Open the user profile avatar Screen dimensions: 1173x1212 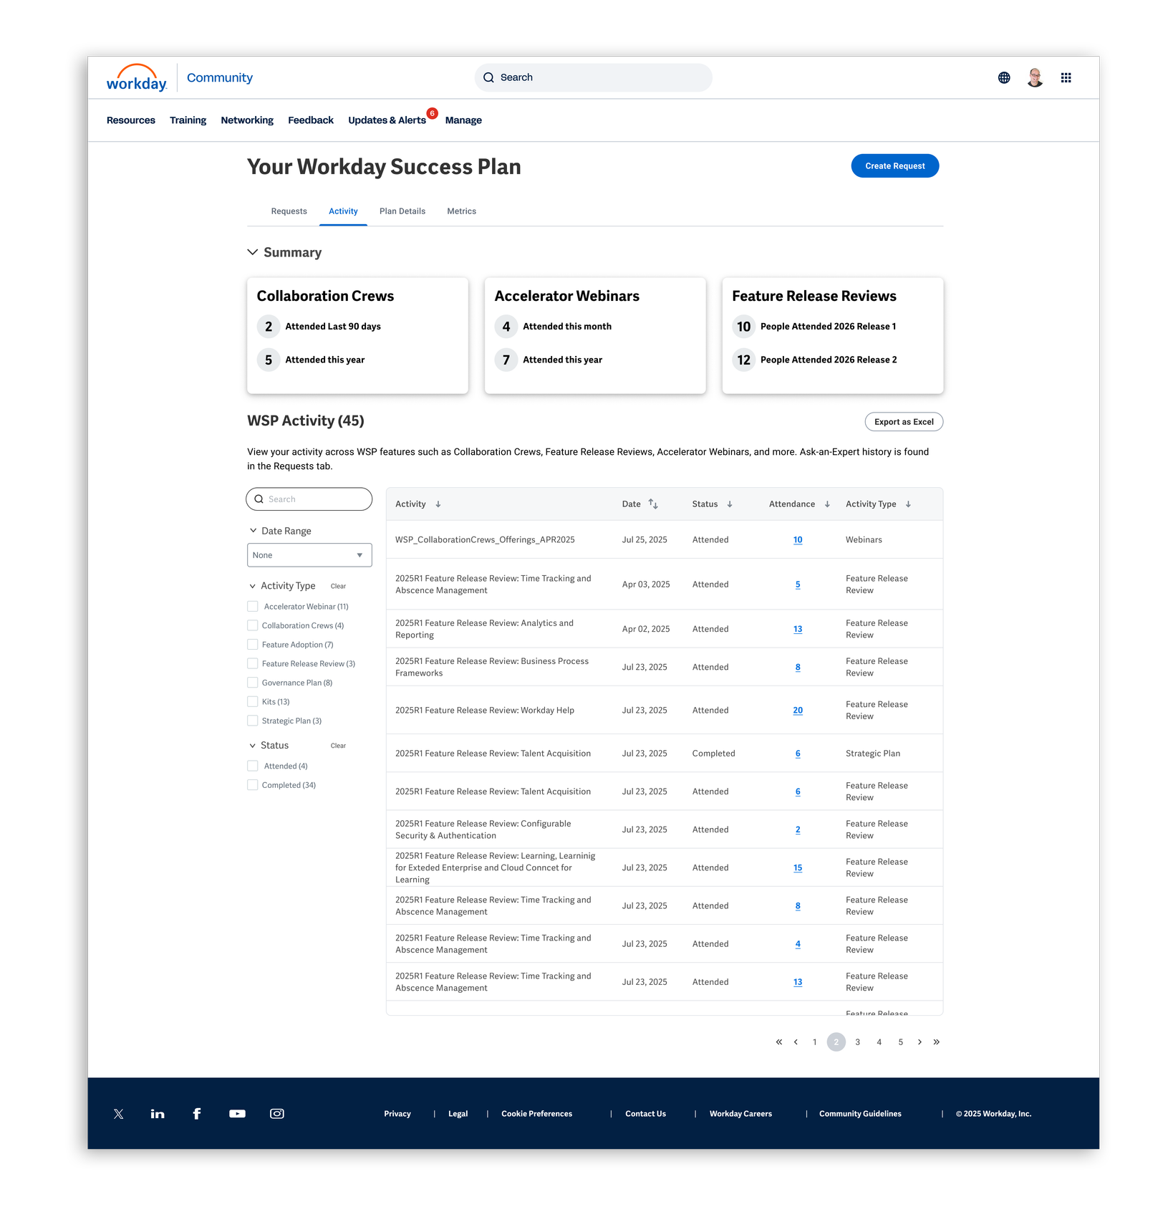coord(1035,78)
